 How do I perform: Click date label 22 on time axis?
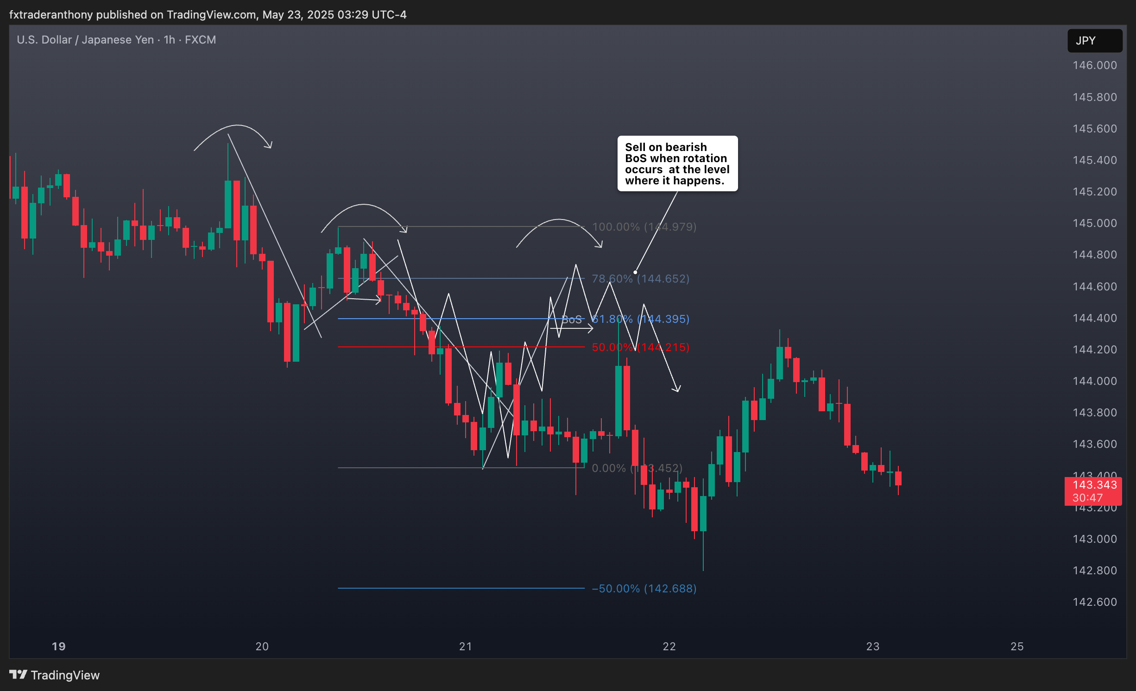pos(669,647)
